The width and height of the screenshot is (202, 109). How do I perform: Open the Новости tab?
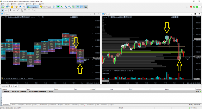29,105
